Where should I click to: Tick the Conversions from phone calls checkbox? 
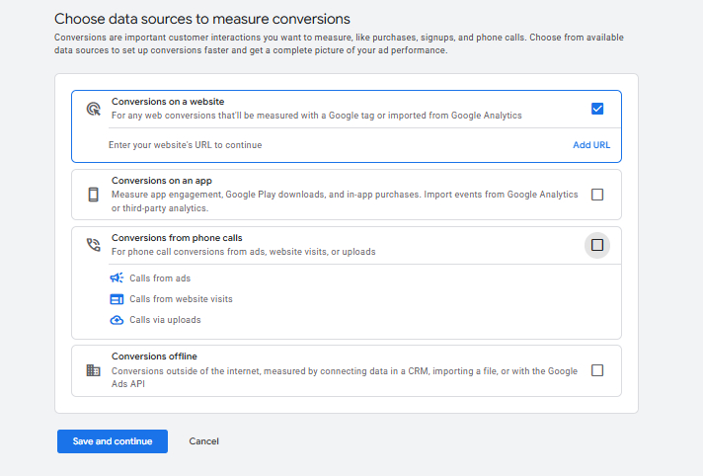596,245
